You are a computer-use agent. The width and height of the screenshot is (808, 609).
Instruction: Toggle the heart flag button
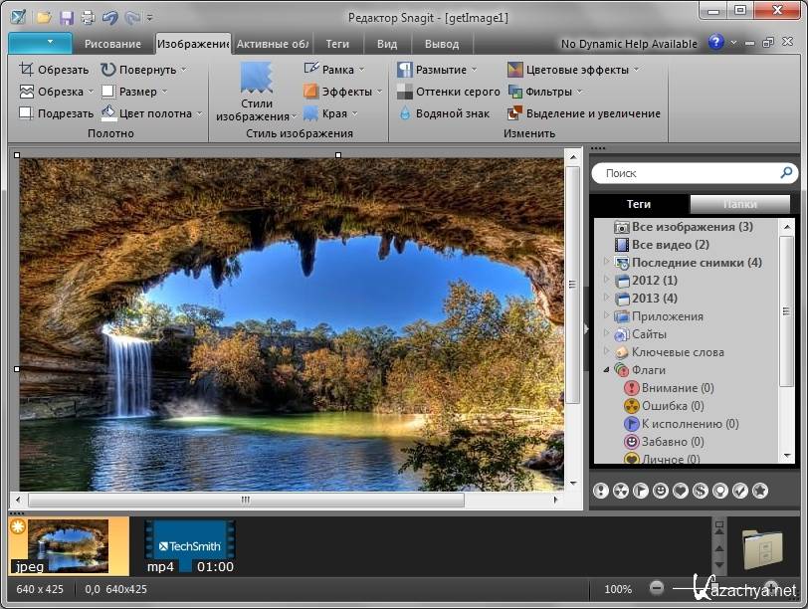click(681, 491)
